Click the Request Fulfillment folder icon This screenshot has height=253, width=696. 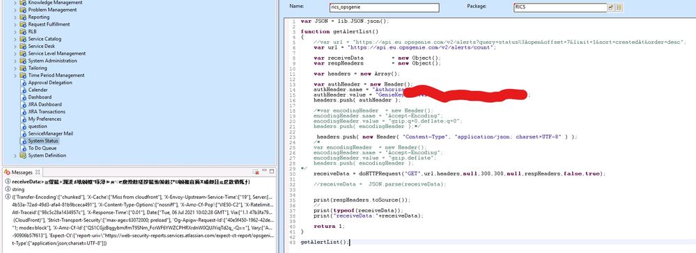[x=23, y=24]
